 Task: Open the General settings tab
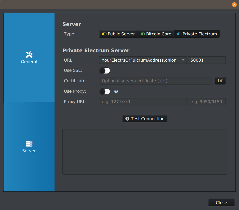tap(29, 58)
